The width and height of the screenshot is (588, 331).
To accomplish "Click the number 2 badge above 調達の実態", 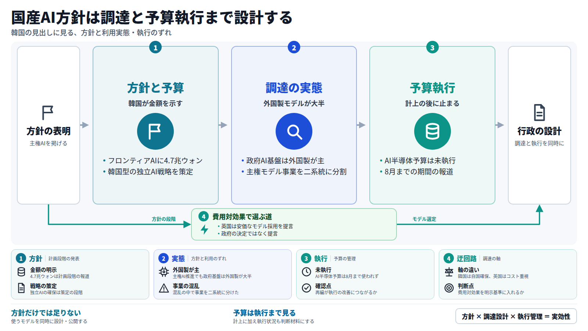I will [x=294, y=47].
